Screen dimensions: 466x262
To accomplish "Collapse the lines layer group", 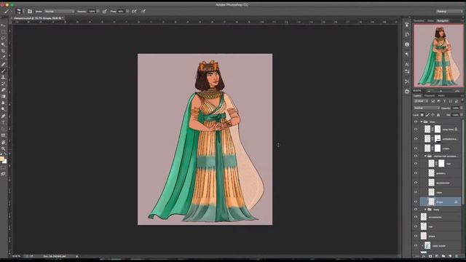I will (x=422, y=122).
